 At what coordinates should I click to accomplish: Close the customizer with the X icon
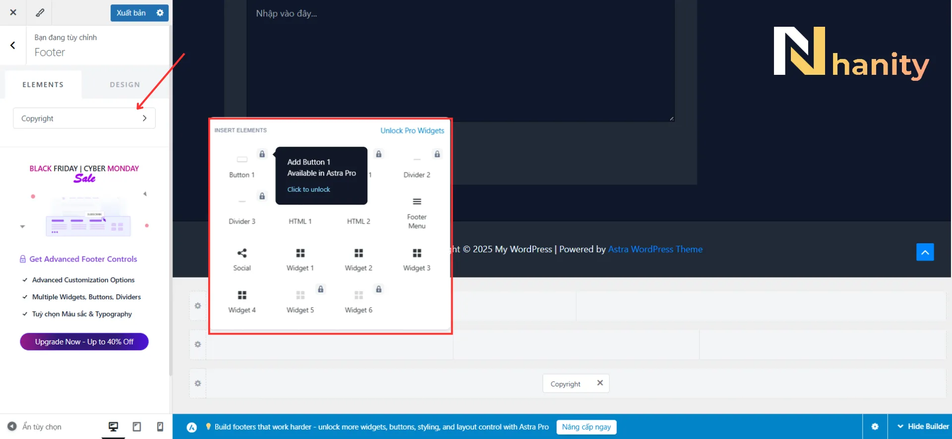[13, 12]
